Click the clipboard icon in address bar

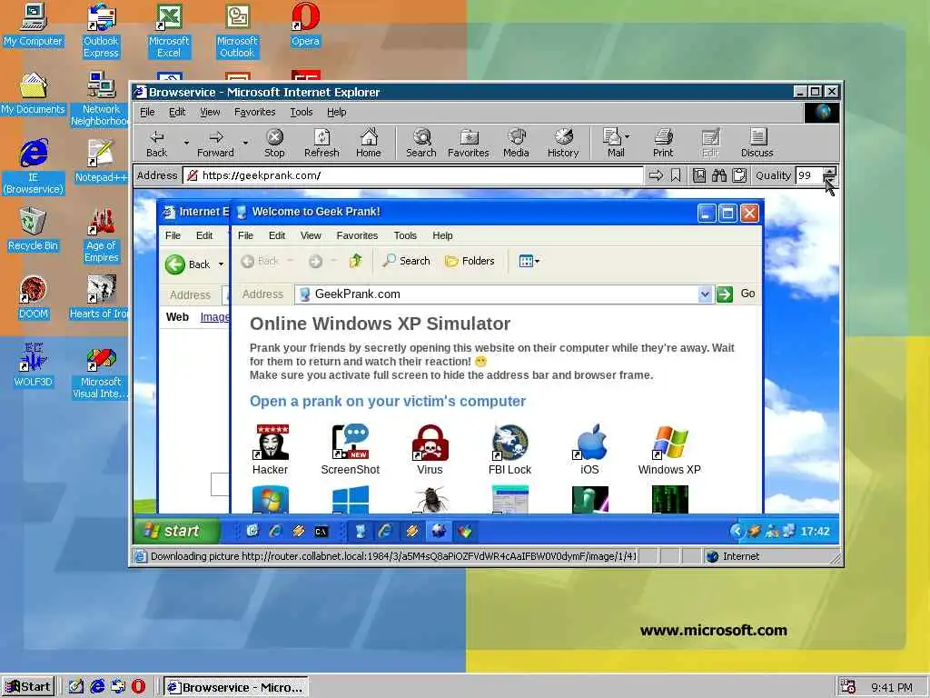tap(739, 175)
